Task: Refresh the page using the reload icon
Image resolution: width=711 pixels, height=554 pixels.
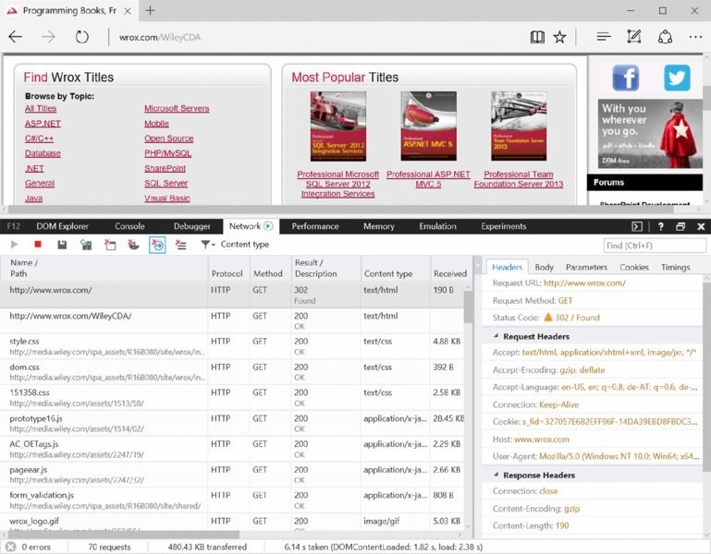Action: (x=82, y=37)
